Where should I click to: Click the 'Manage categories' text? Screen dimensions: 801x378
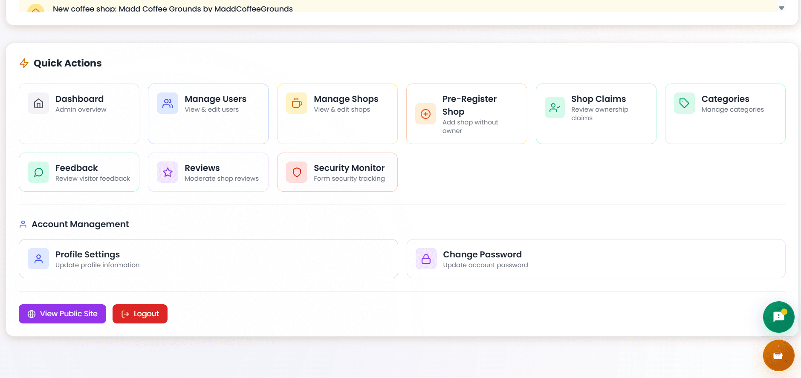732,110
